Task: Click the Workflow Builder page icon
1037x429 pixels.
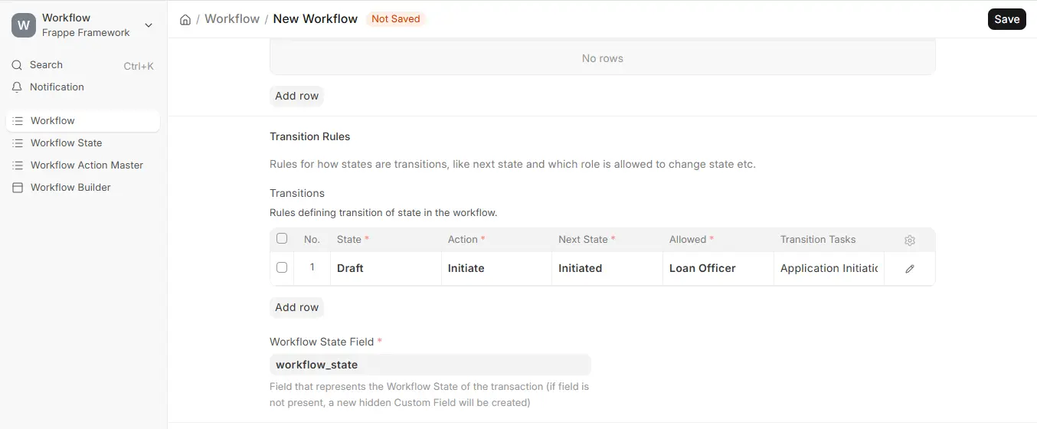Action: point(18,188)
